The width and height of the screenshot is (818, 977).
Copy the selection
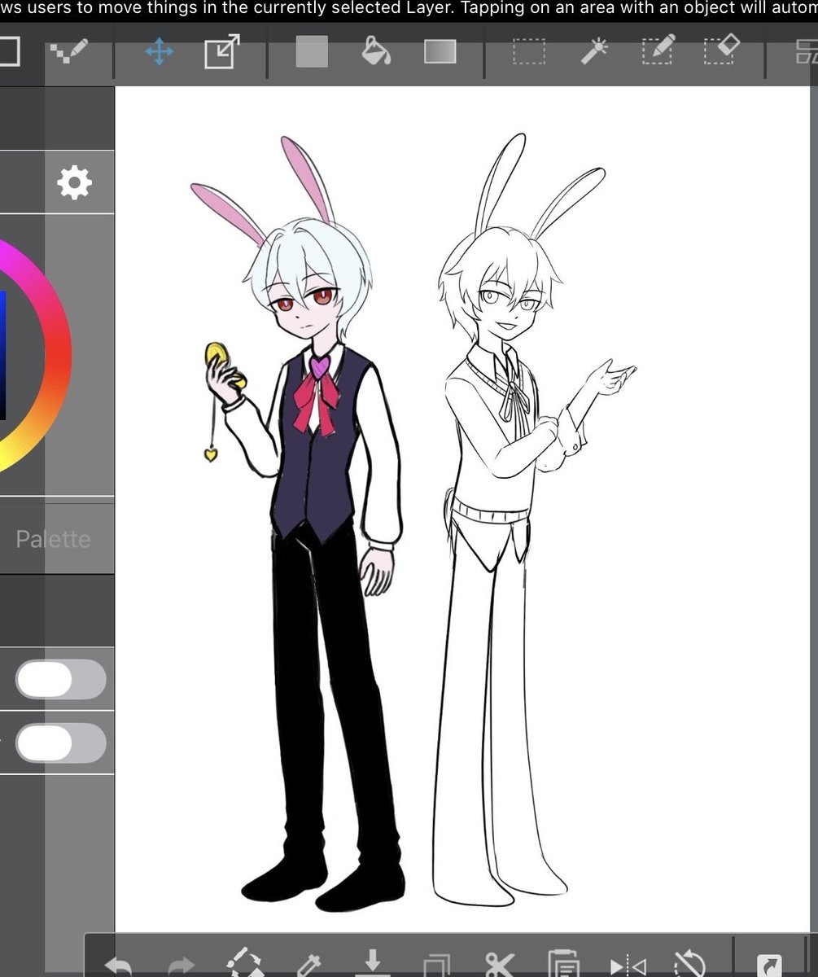[437, 965]
